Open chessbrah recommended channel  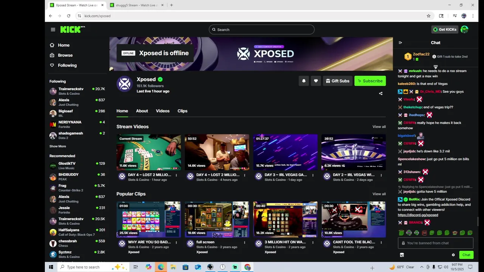pos(77,243)
